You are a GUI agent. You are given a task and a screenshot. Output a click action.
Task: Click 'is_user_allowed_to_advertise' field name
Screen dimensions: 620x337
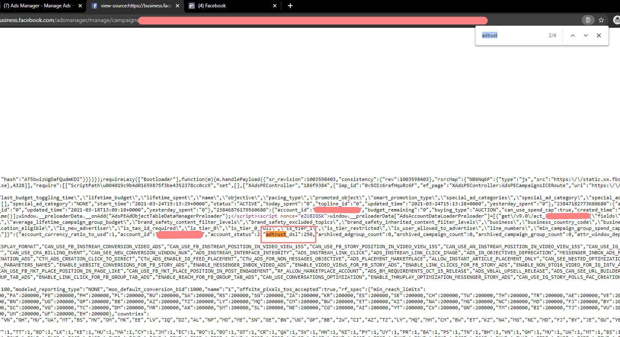point(435,228)
